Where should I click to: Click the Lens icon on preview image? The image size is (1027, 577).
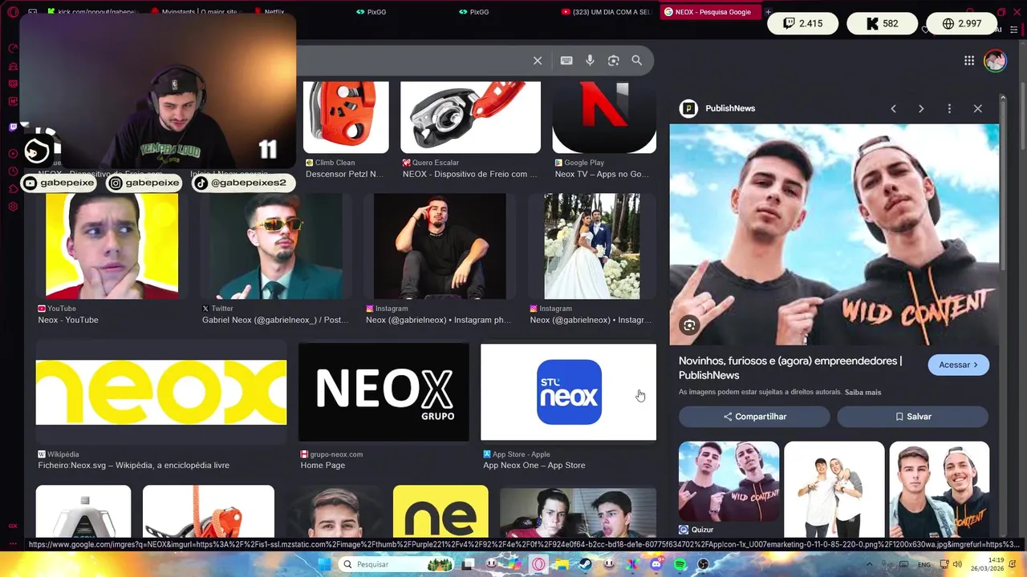[689, 325]
